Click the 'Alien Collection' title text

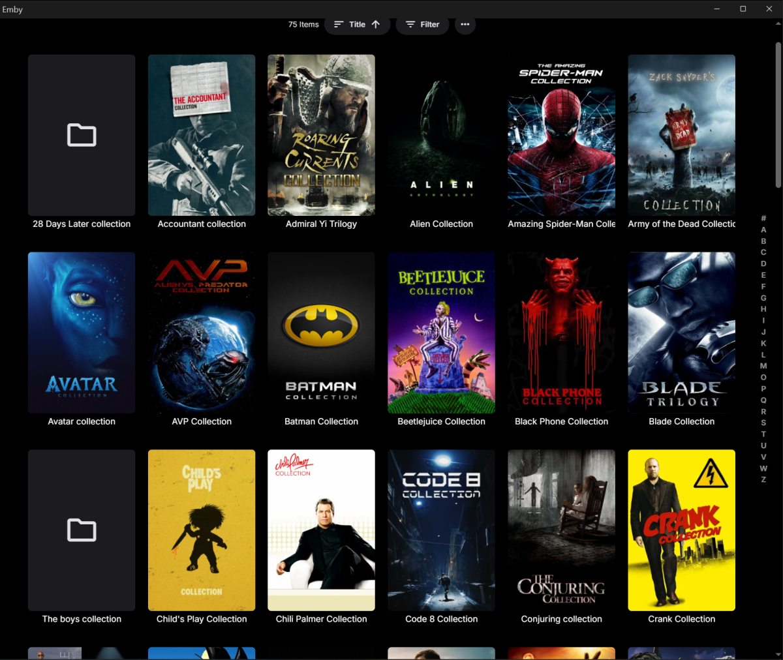click(441, 224)
